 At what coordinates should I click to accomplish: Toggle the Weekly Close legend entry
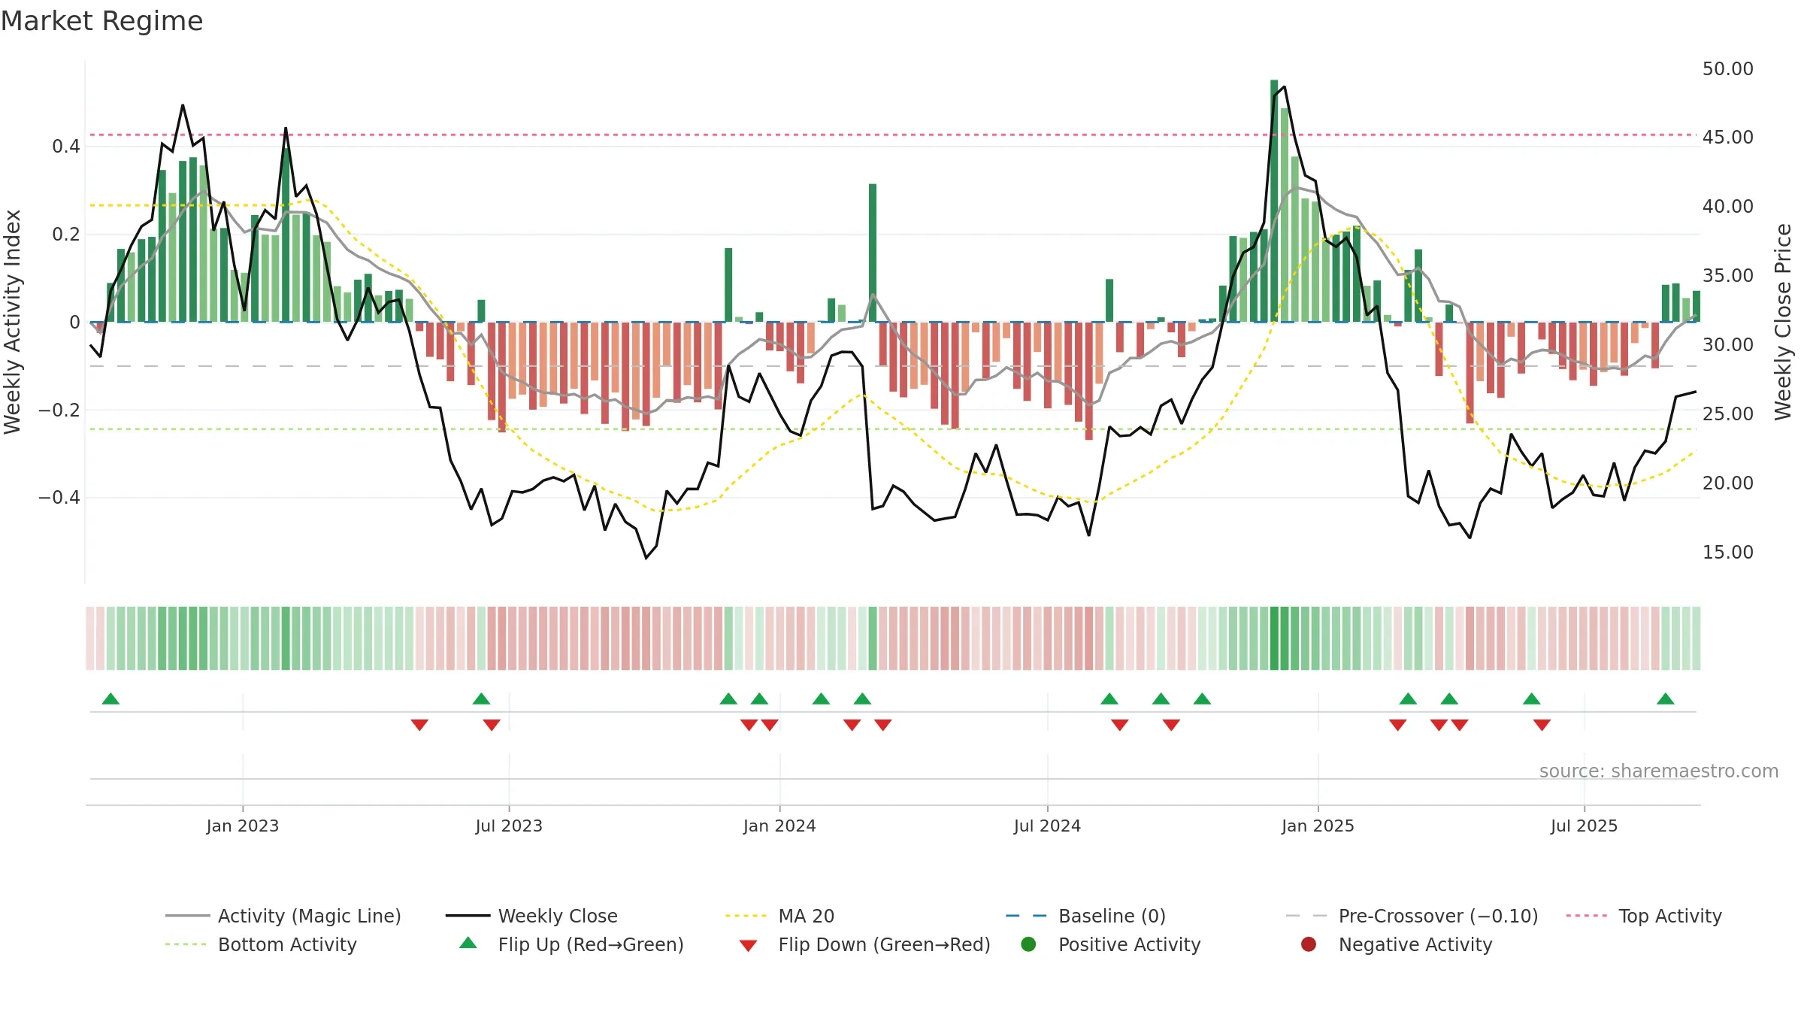pyautogui.click(x=531, y=916)
